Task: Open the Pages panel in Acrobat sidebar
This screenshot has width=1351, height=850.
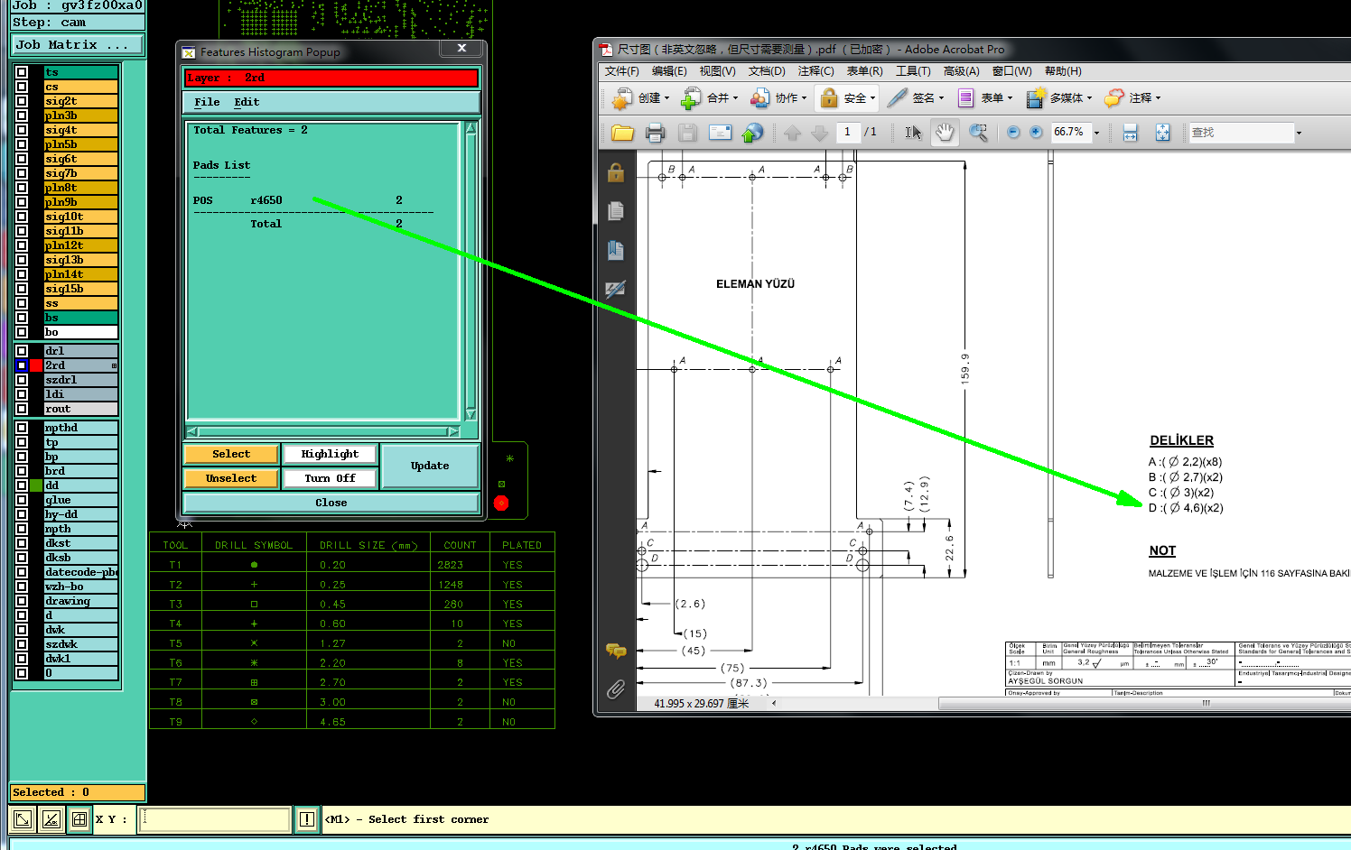Action: point(616,211)
